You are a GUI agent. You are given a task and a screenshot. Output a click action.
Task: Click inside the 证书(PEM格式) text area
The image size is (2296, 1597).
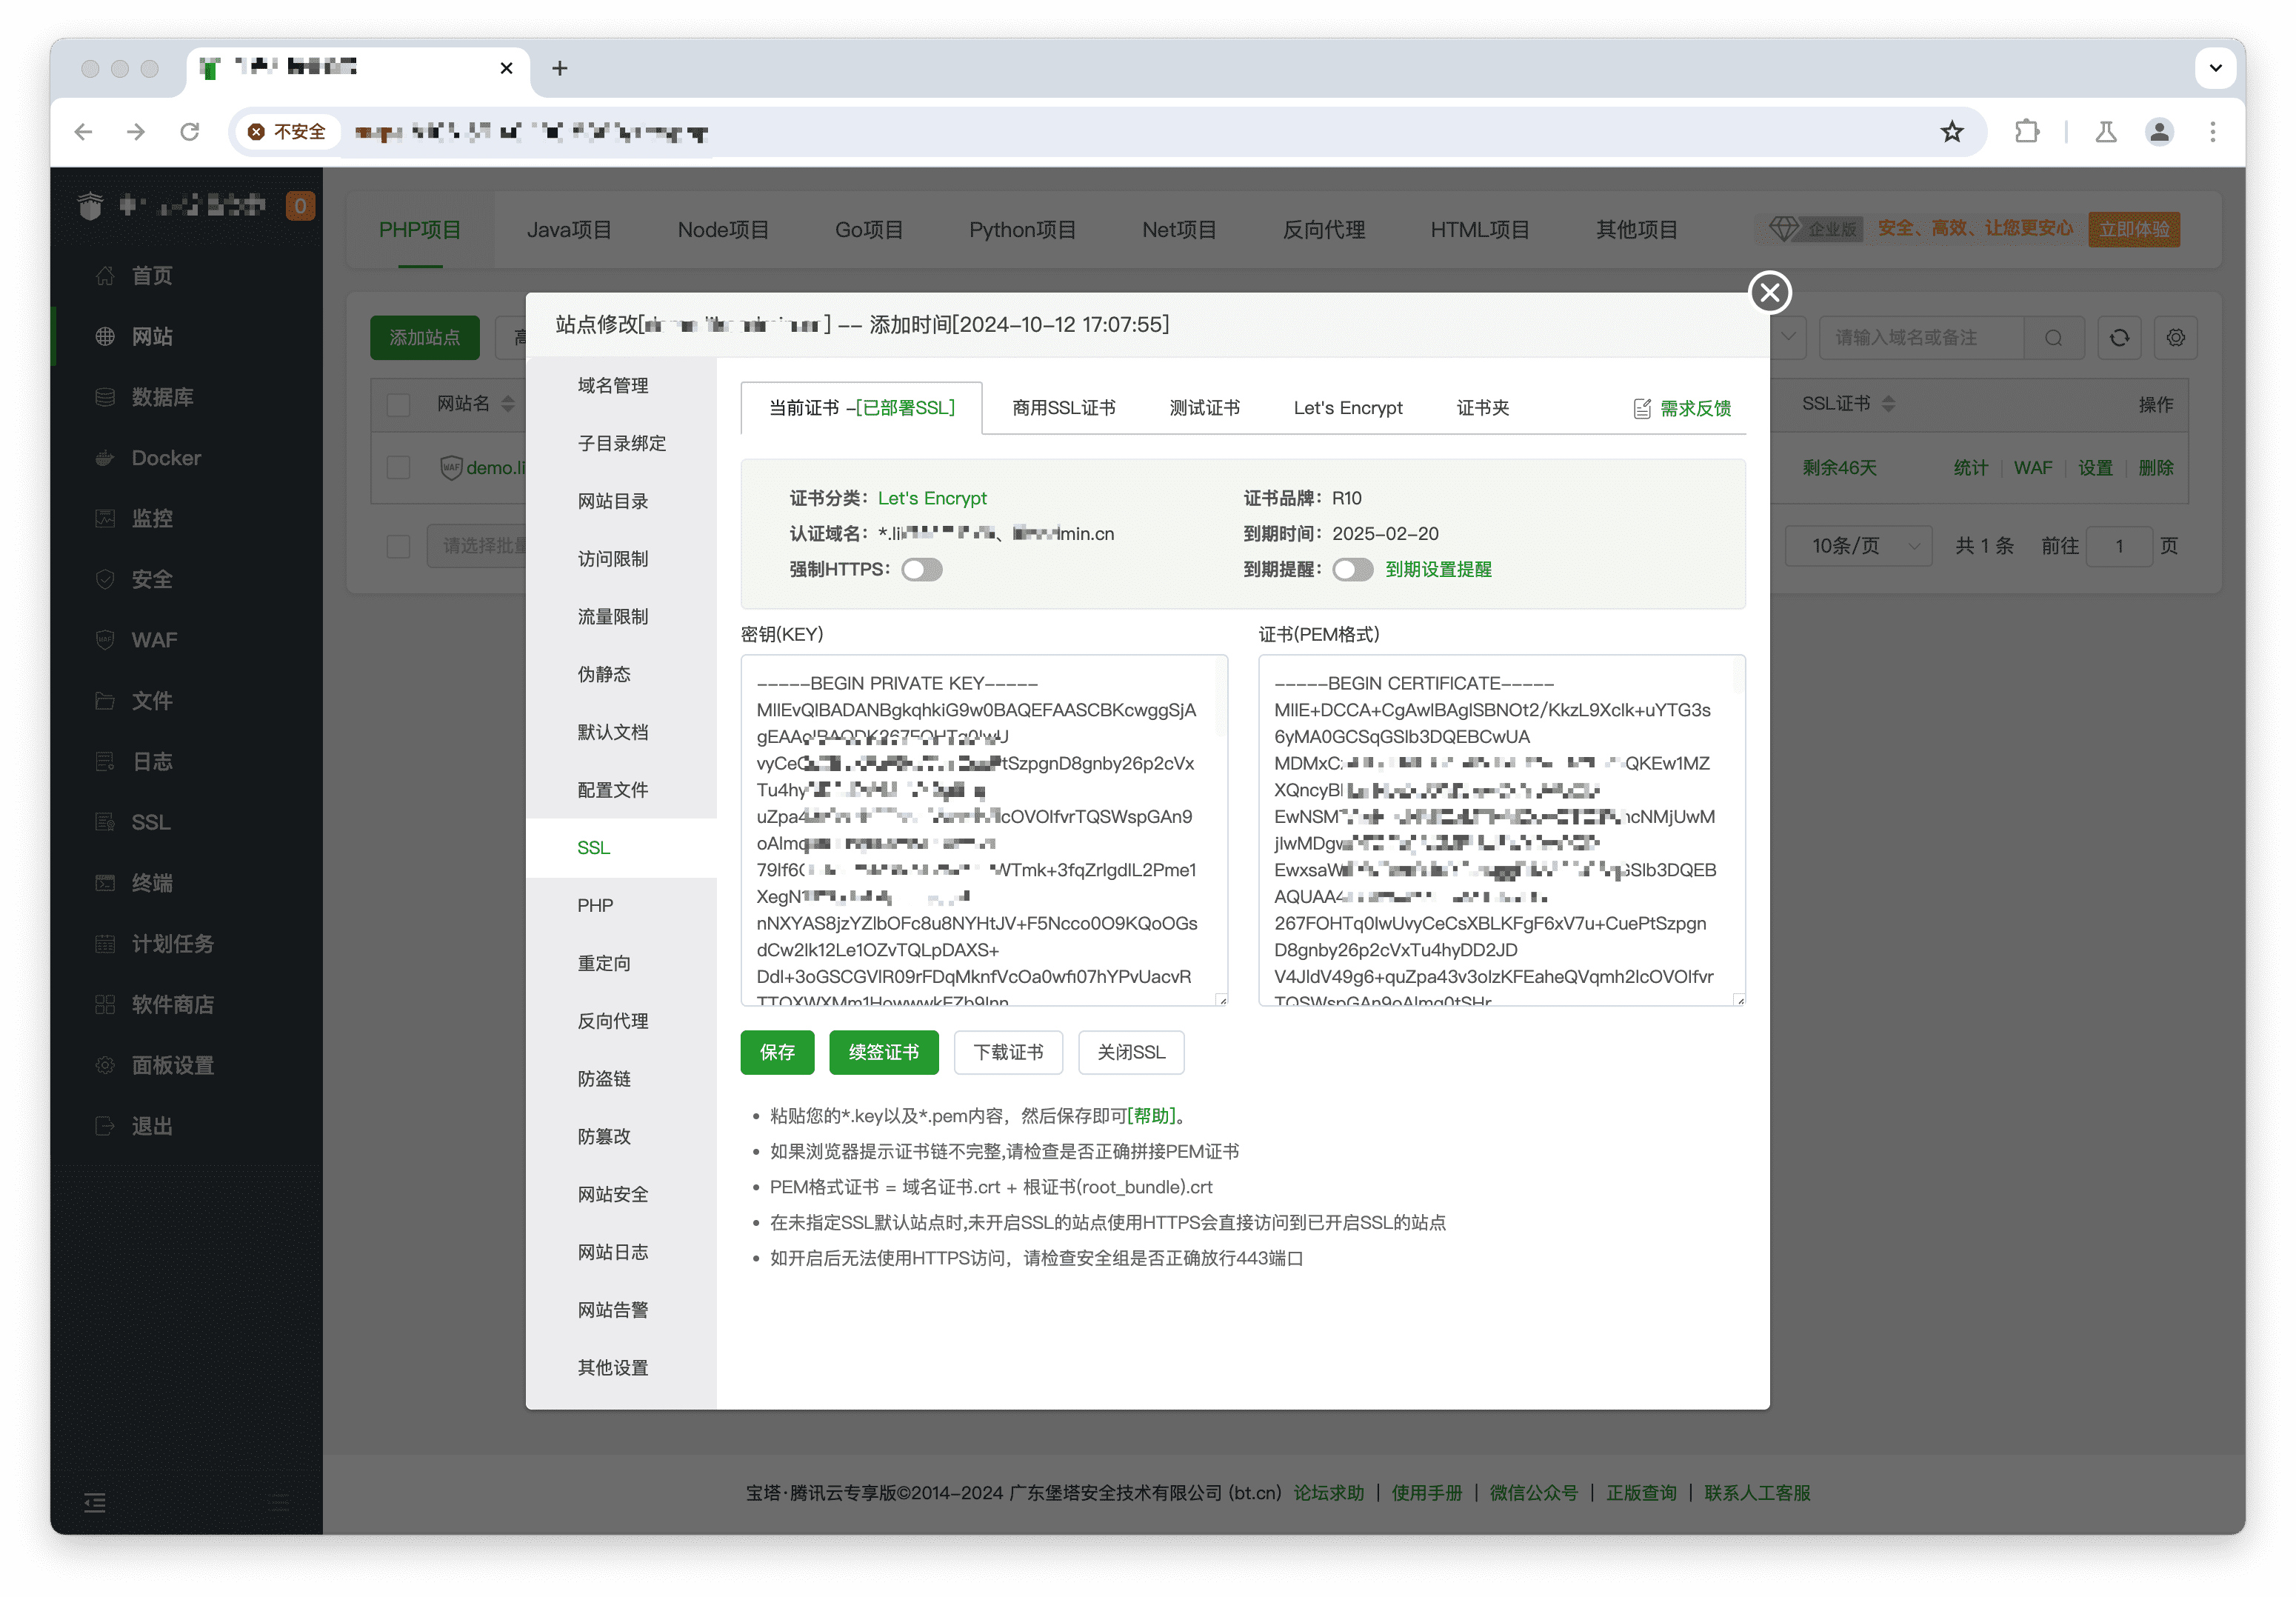[1501, 831]
